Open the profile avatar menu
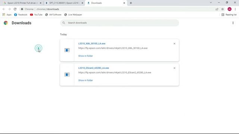The image size is (239, 134). click(x=229, y=9)
